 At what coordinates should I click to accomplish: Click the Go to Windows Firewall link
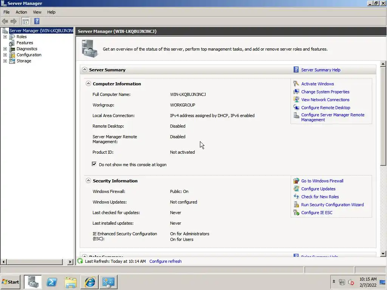(322, 181)
